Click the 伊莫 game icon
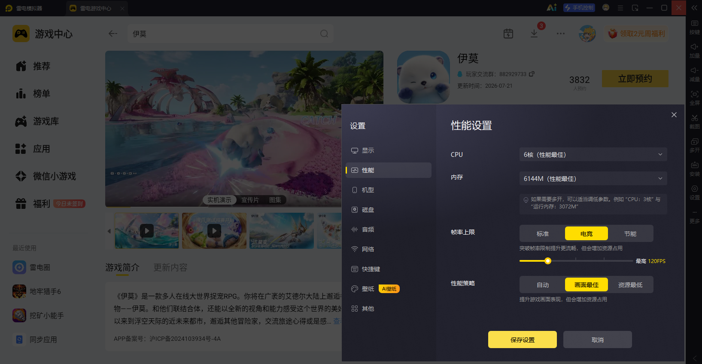This screenshot has height=364, width=702. (x=423, y=77)
